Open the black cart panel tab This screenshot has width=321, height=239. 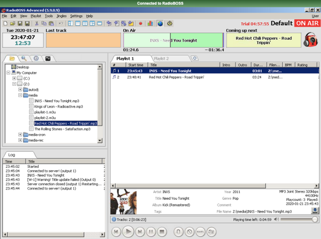(x=48, y=59)
